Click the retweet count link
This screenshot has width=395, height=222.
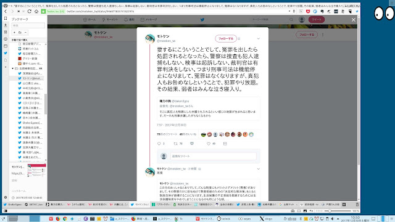[167, 134]
